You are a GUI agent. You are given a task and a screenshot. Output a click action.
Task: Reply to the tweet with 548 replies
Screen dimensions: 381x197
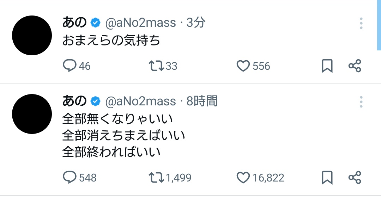[x=70, y=177]
